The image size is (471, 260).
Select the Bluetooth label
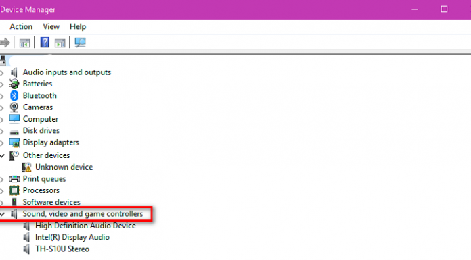[x=40, y=96]
